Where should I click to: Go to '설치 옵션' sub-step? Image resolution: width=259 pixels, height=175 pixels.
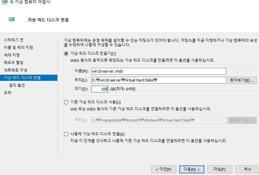point(17,85)
